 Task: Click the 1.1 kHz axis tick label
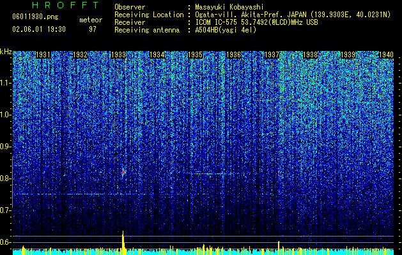(5, 83)
